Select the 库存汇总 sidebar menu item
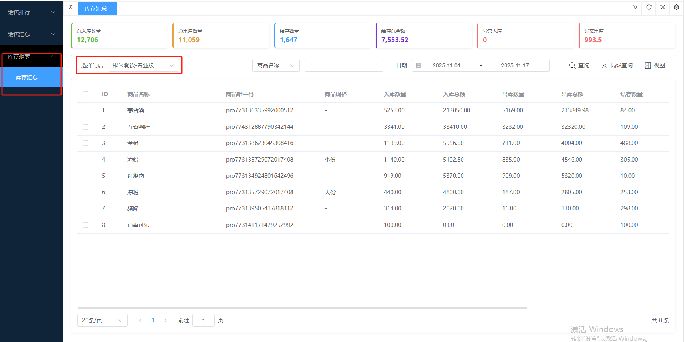This screenshot has width=684, height=342. [x=27, y=77]
